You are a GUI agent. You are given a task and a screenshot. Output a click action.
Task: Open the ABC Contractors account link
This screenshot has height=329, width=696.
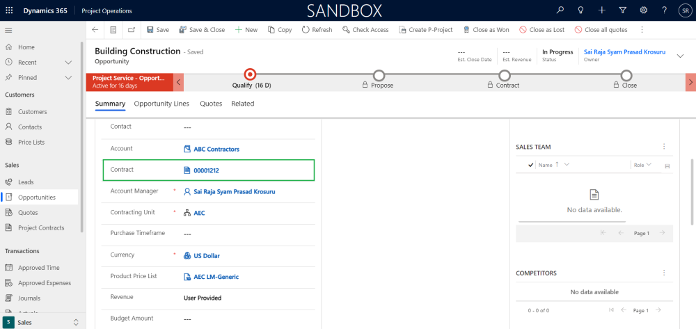[216, 150]
